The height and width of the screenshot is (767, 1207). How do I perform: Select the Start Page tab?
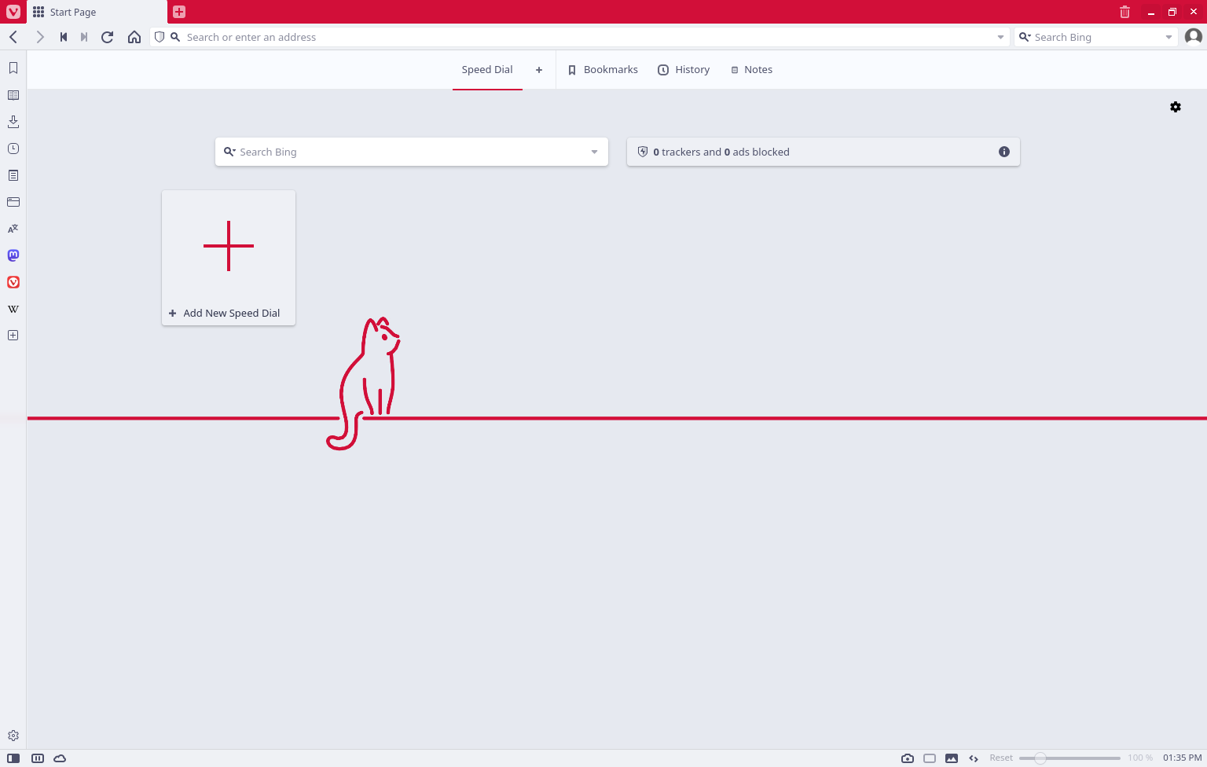[x=97, y=12]
